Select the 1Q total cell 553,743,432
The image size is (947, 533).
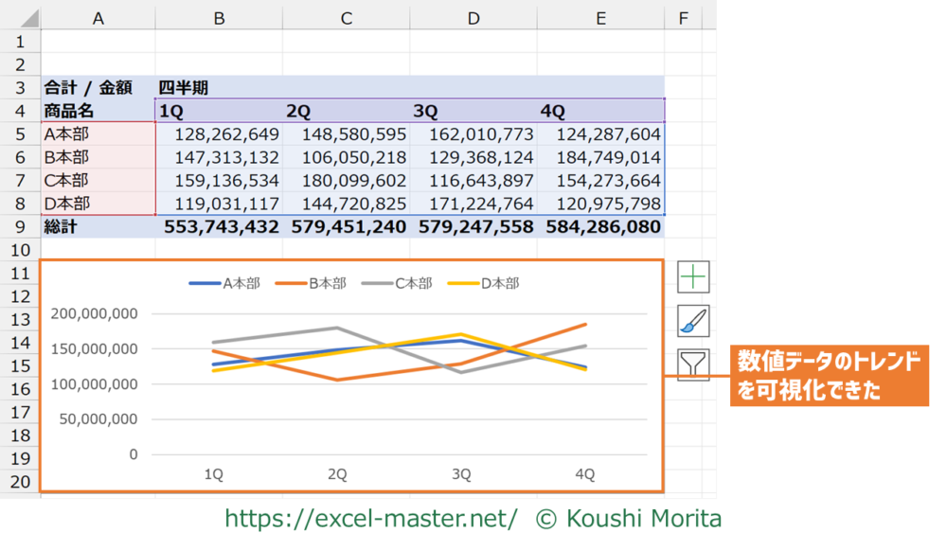coord(221,227)
